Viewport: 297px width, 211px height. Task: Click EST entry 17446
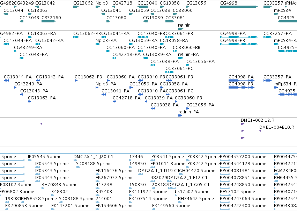click(136, 157)
